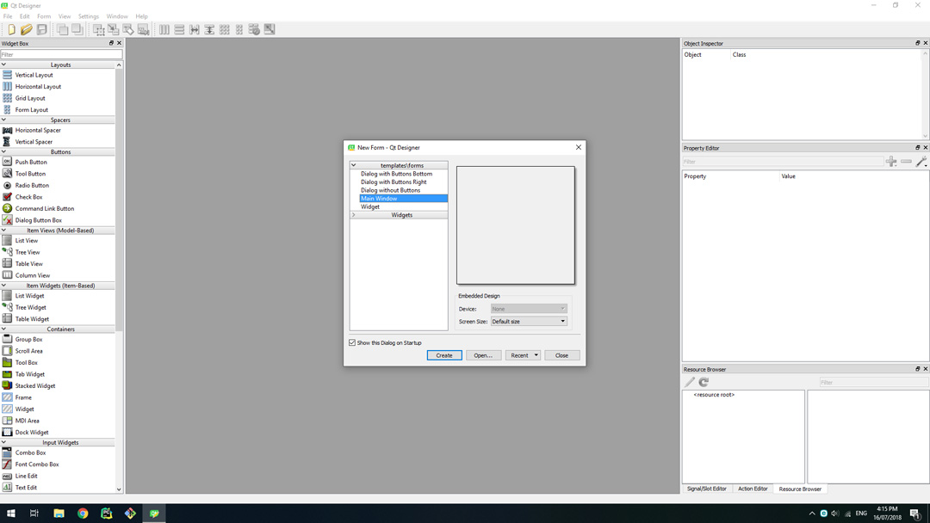Select Dialog without Buttons template
930x523 pixels.
(390, 190)
